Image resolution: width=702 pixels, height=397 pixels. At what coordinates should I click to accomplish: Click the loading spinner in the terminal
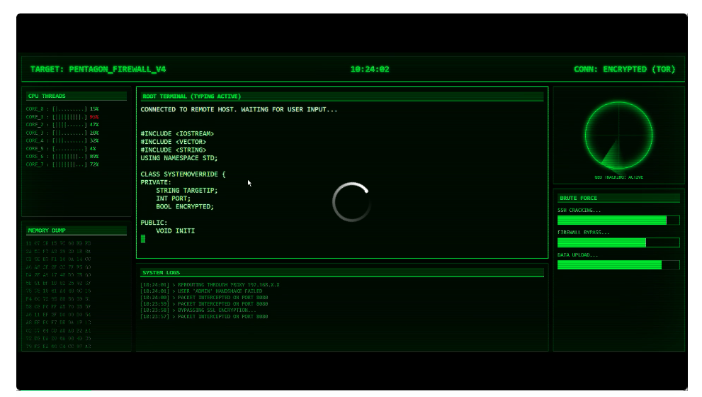pyautogui.click(x=351, y=202)
